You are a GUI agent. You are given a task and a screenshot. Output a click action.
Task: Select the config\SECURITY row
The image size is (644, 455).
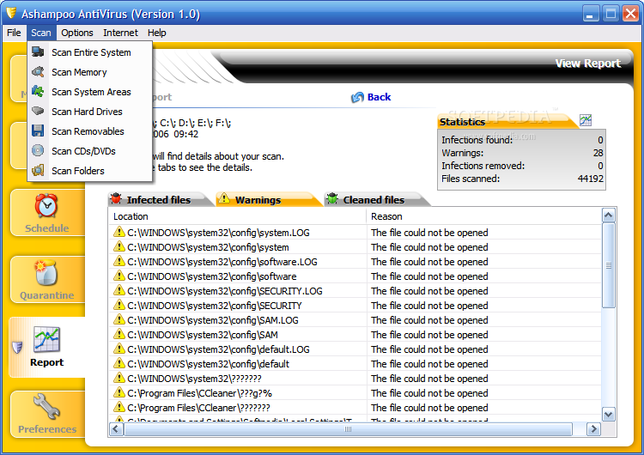(x=355, y=306)
